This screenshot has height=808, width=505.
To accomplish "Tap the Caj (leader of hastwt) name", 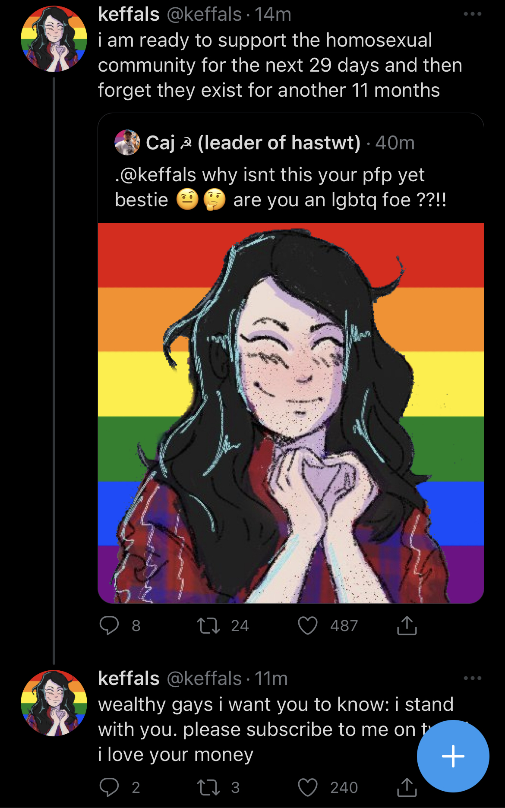I will coord(253,142).
